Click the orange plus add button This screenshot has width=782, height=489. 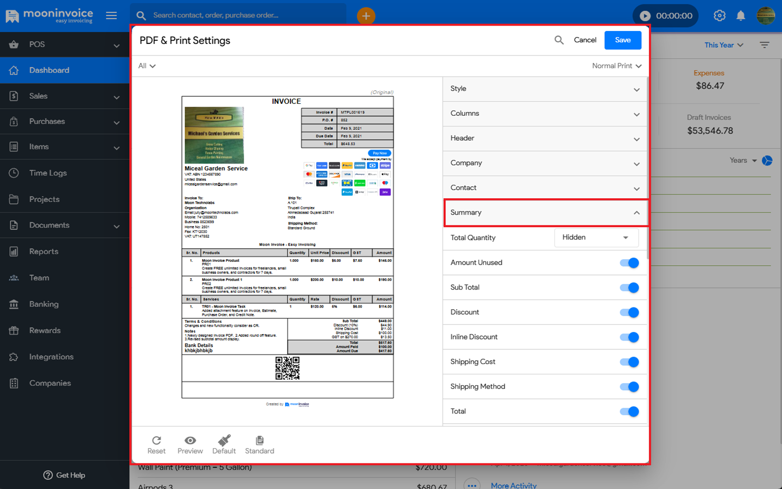click(x=366, y=16)
